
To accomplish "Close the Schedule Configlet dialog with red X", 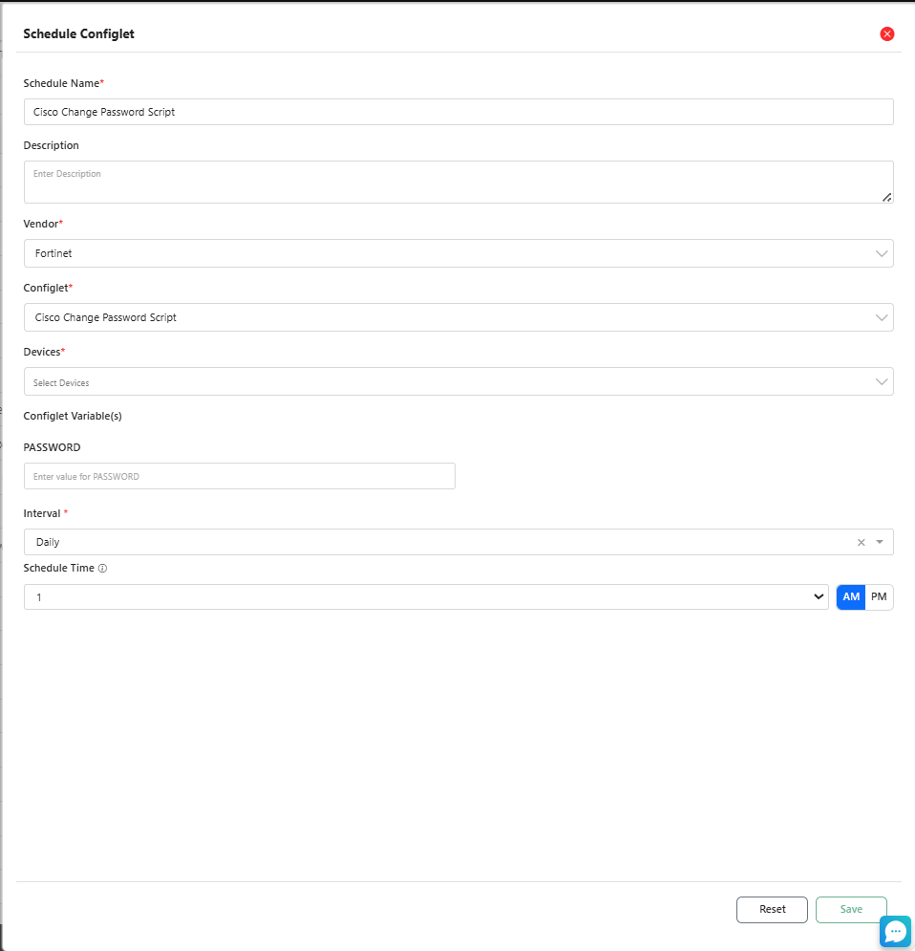I will [886, 34].
